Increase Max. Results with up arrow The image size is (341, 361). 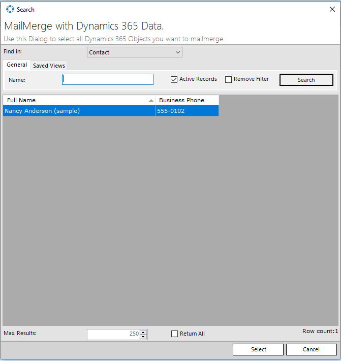[x=143, y=332]
